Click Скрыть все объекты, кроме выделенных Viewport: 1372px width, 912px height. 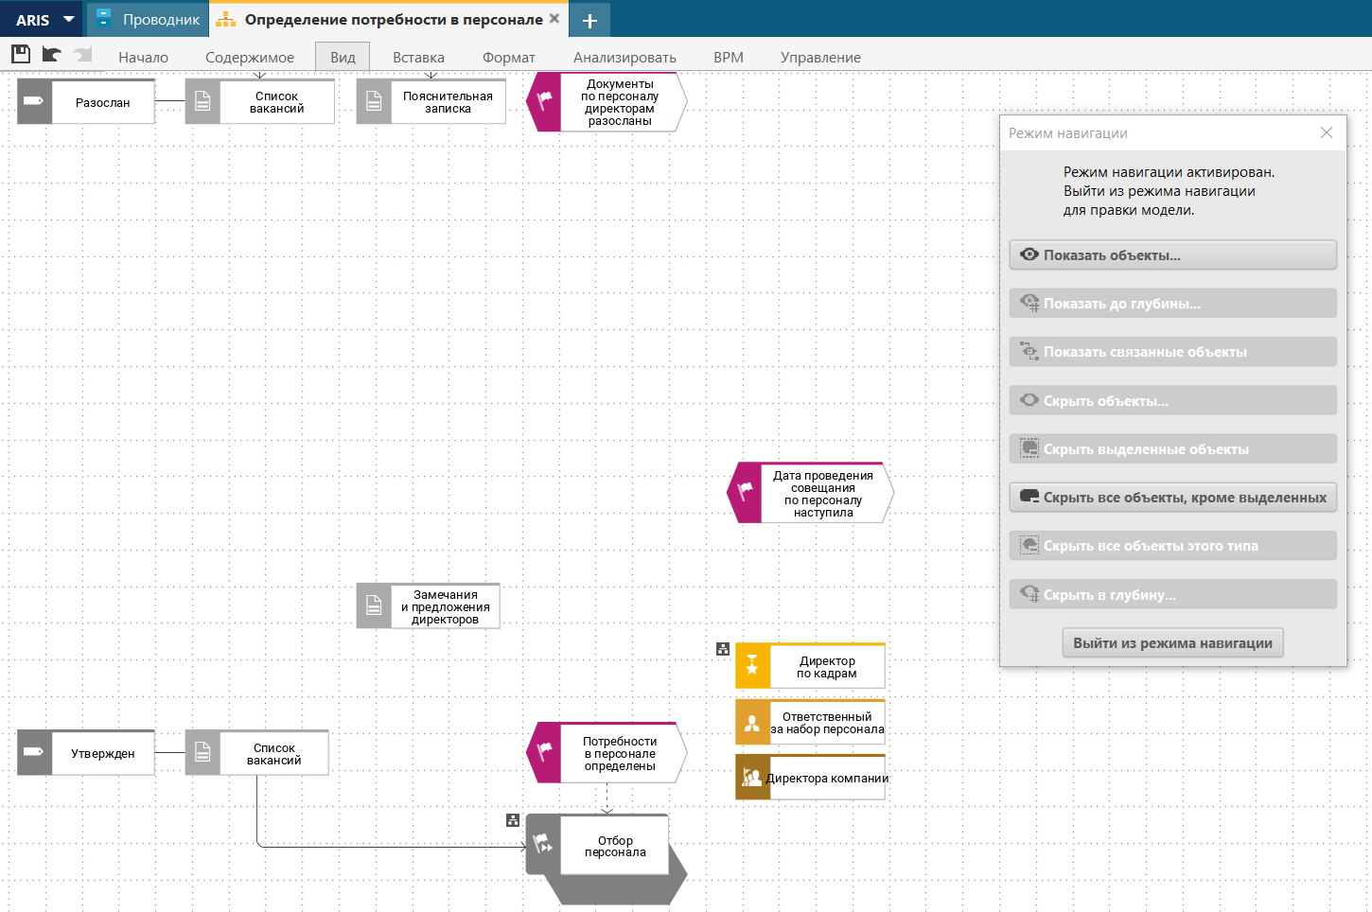1173,497
